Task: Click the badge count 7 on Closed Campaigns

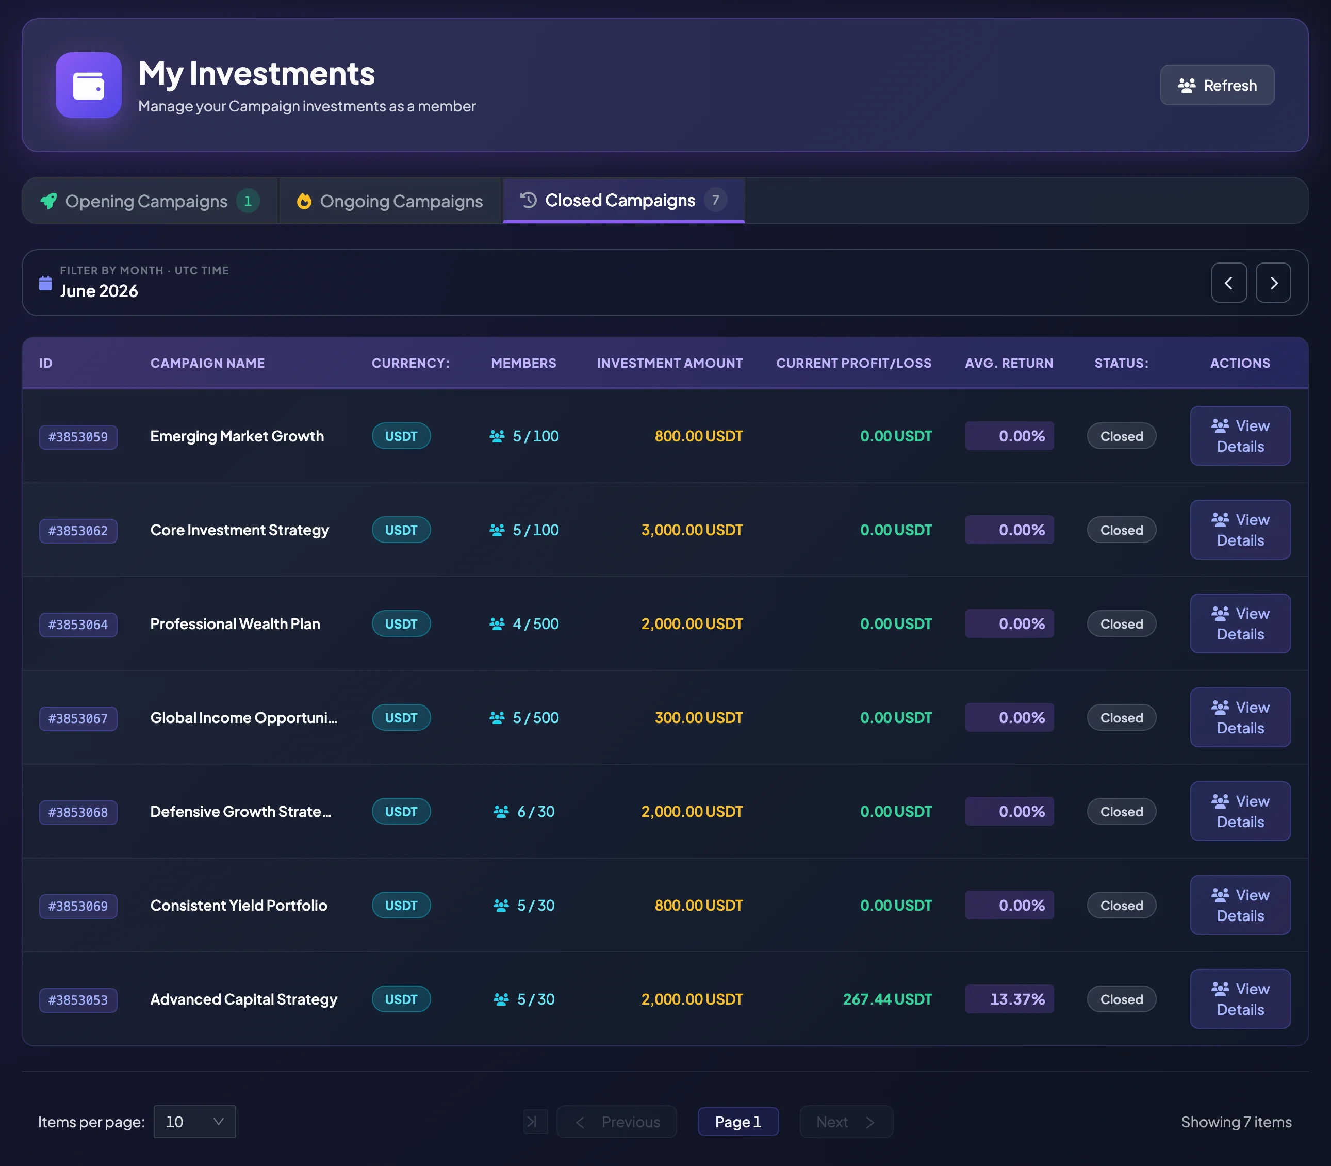Action: (715, 200)
